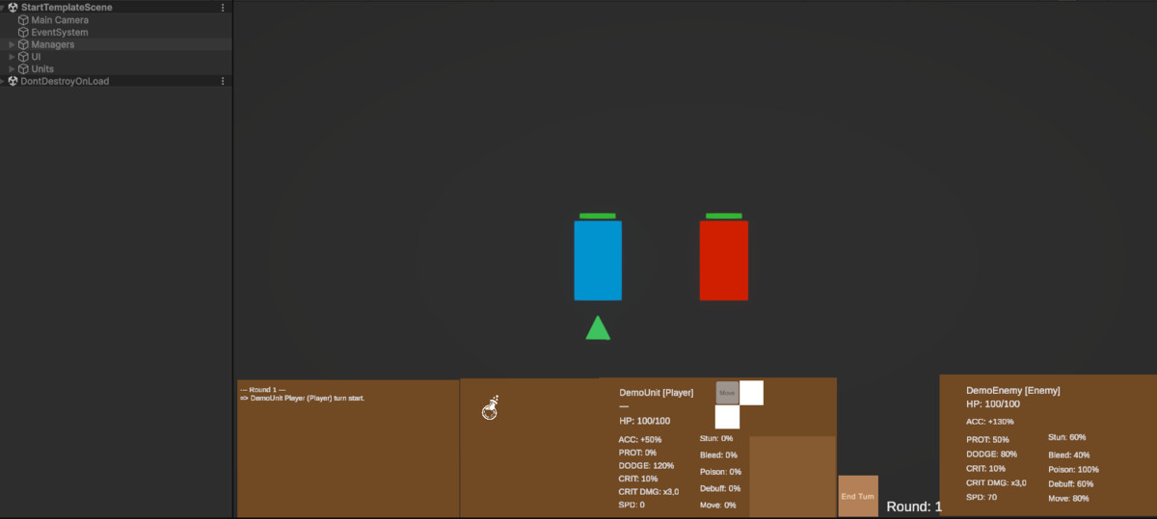Click the 'PROT: 0%' stat
This screenshot has height=519, width=1157.
click(637, 453)
